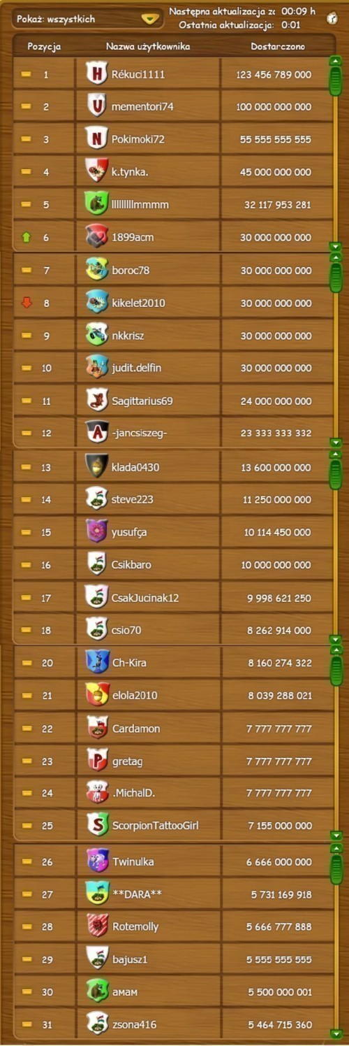Click scroll-up arrow at top of first list

click(x=336, y=62)
